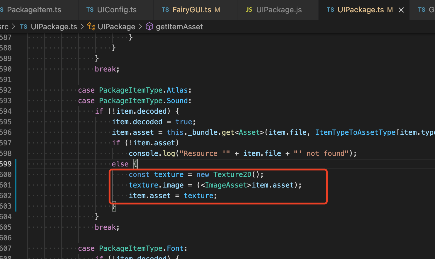This screenshot has height=259, width=435.
Task: Click the TS file icon in the breadcrumb
Action: pos(24,27)
